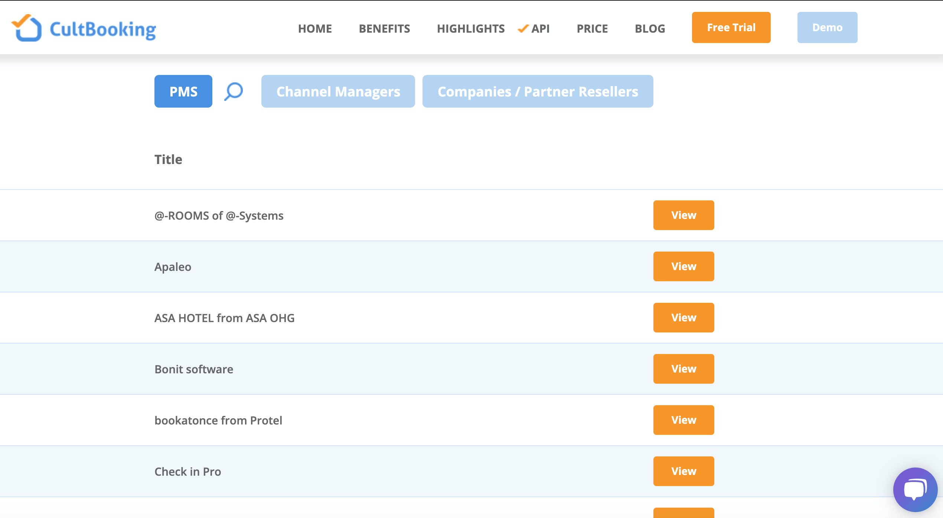Select the Channel Managers tab

pyautogui.click(x=339, y=91)
